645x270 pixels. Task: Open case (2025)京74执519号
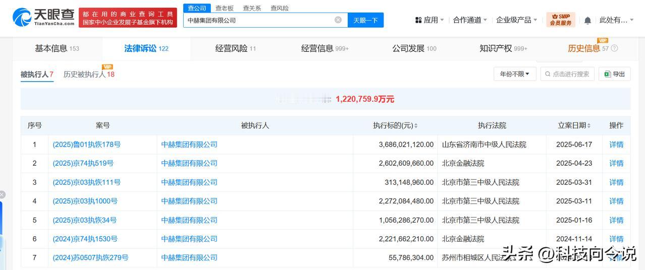(83, 163)
